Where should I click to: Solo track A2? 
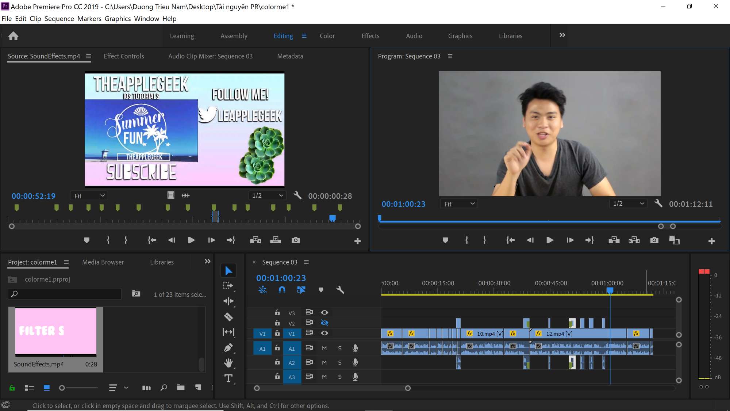click(x=340, y=362)
